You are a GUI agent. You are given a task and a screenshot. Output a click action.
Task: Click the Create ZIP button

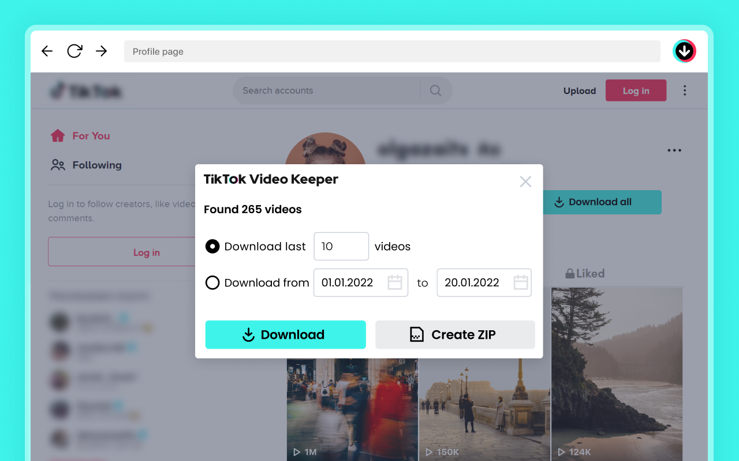click(455, 335)
